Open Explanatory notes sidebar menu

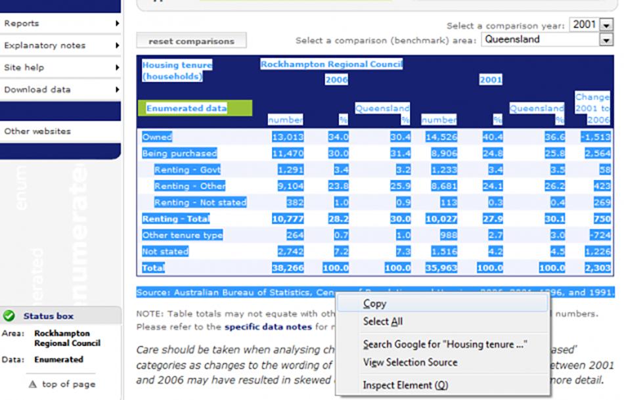[x=60, y=45]
